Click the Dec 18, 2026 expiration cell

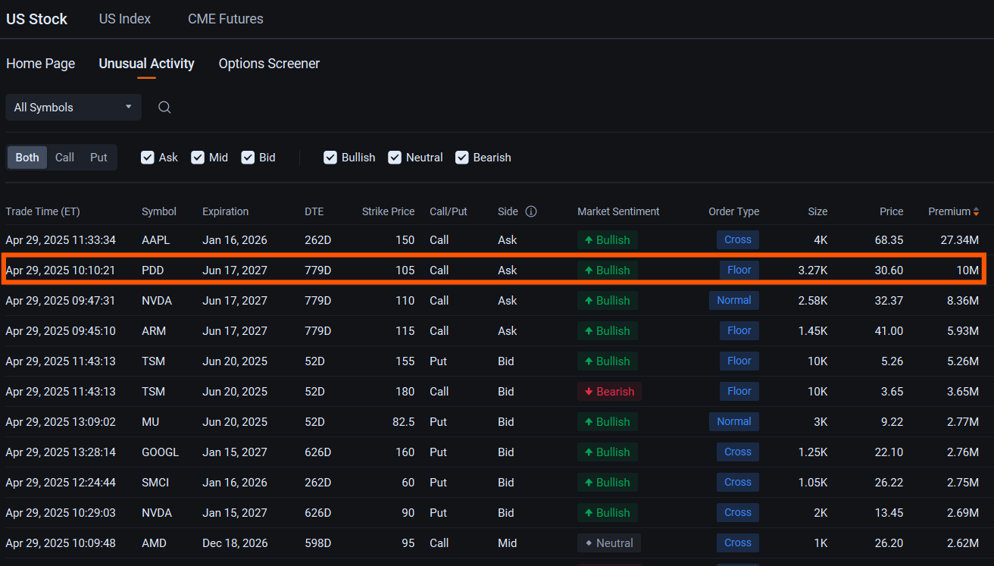click(235, 543)
